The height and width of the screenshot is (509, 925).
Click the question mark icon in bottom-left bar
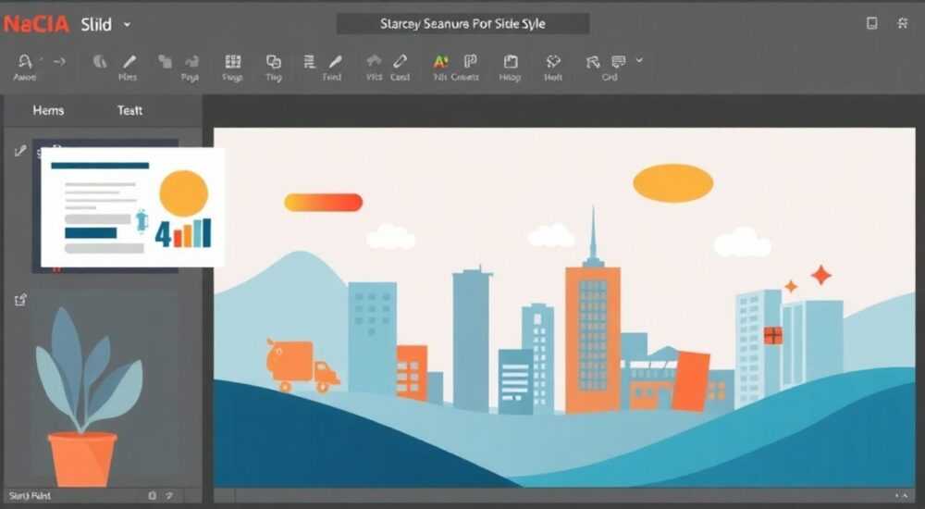pos(169,496)
